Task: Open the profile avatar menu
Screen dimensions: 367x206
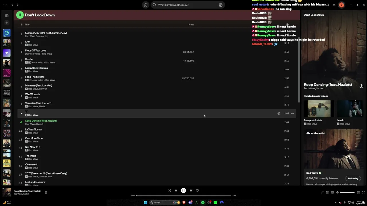Action: coord(341,5)
